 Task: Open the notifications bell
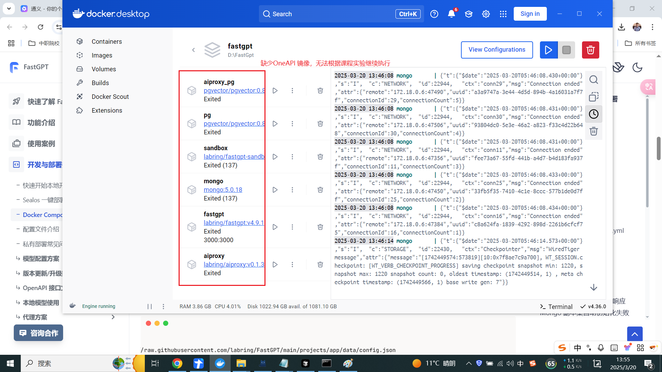pyautogui.click(x=451, y=14)
